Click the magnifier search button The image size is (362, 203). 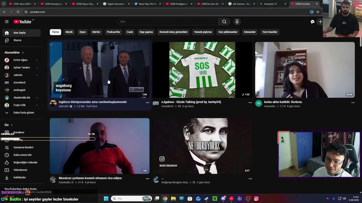[x=224, y=22]
